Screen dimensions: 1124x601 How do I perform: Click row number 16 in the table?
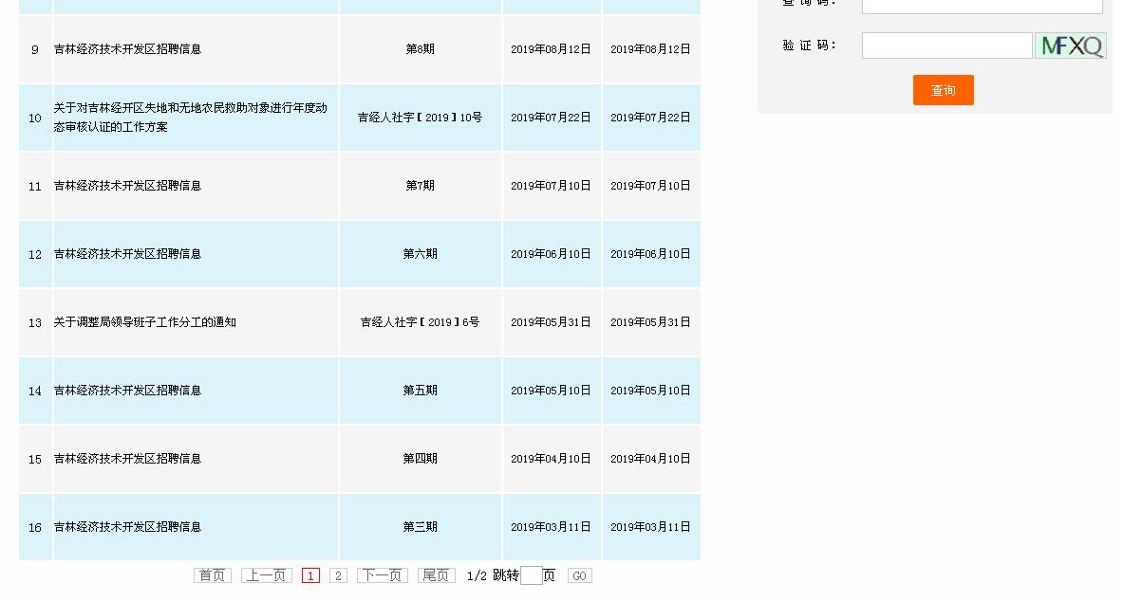(x=35, y=528)
